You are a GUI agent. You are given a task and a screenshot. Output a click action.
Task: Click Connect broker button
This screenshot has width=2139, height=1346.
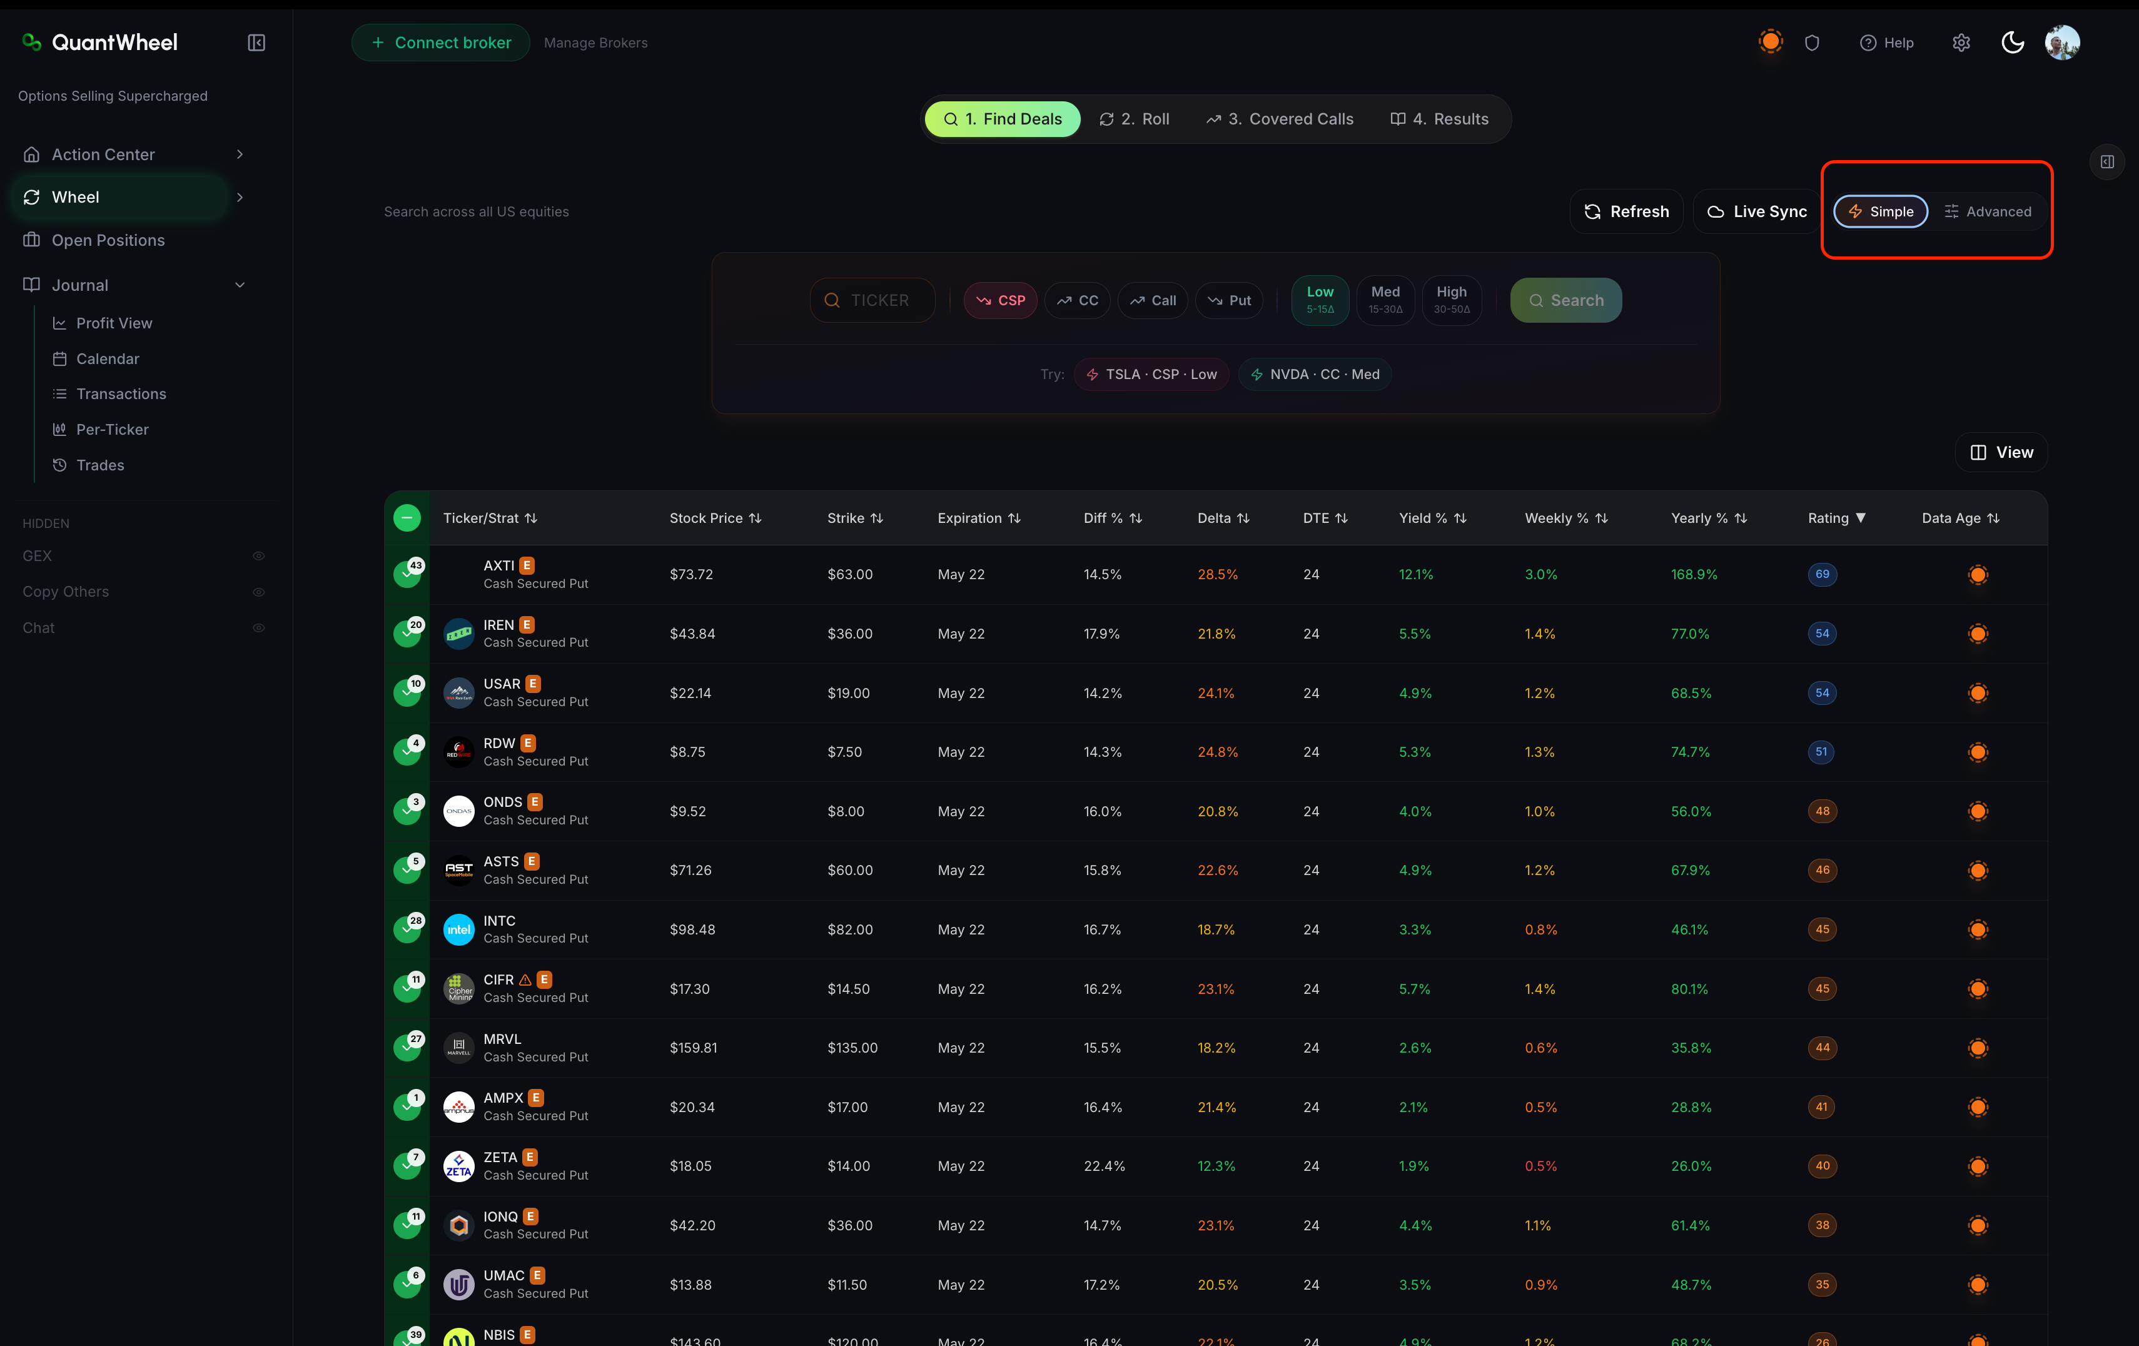tap(440, 43)
